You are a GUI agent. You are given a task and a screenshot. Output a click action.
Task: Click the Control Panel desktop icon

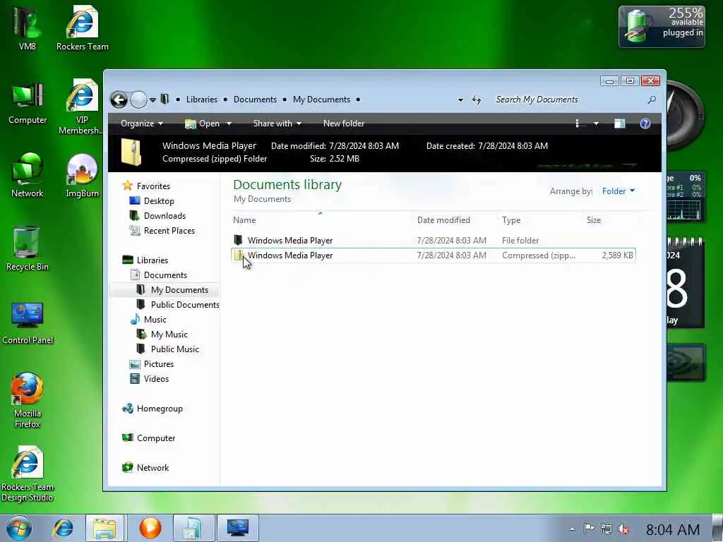[x=28, y=323]
